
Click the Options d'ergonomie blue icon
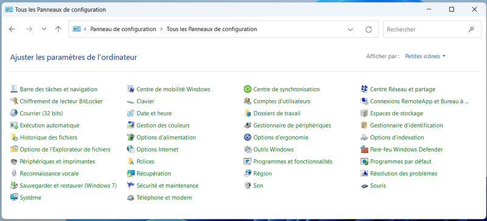click(x=248, y=137)
